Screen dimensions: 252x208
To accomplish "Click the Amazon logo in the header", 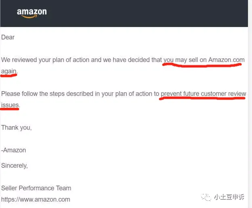I will (32, 13).
